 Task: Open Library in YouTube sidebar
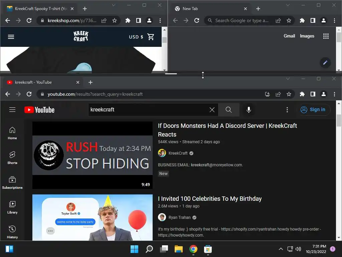(x=12, y=207)
